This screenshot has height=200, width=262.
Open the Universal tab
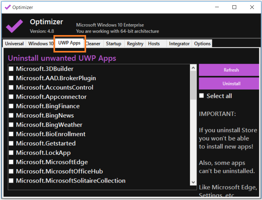14,43
